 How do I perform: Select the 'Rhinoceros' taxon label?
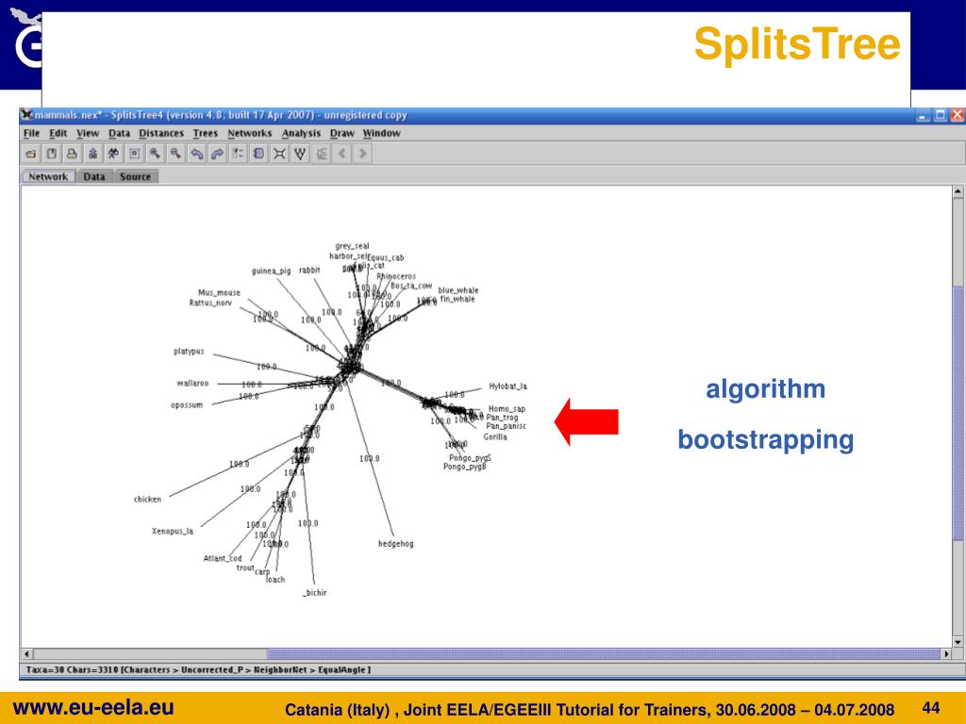(396, 276)
